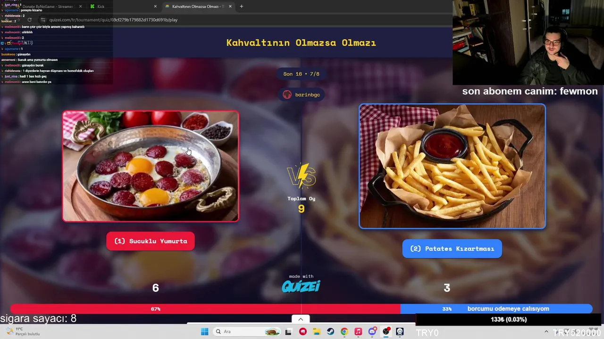This screenshot has height=339, width=604.
Task: Click the red 67% vote bar
Action: click(205, 309)
